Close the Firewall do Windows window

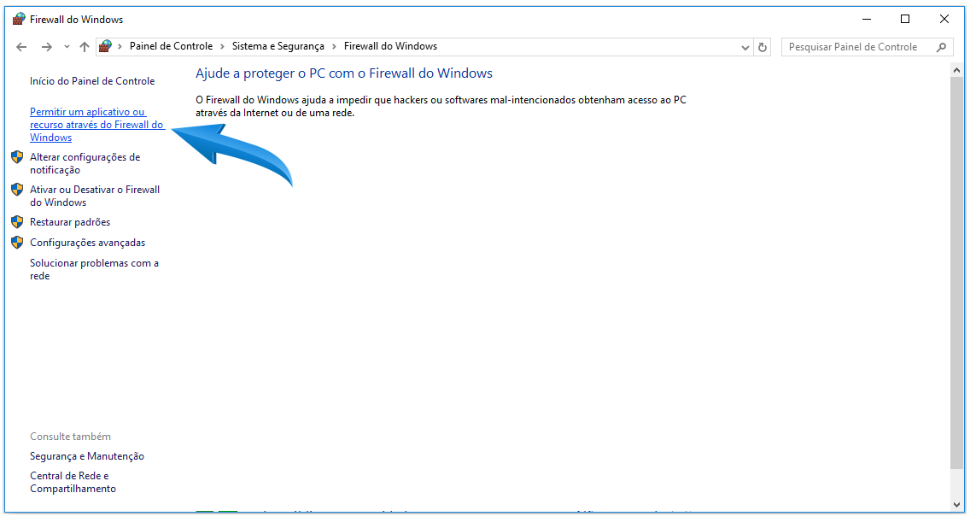click(x=944, y=20)
